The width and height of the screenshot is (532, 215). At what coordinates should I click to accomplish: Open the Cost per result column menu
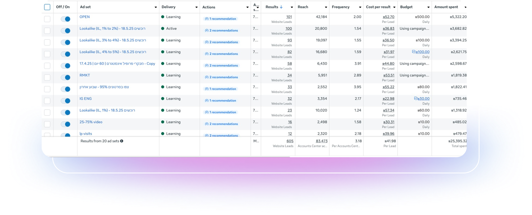(394, 7)
